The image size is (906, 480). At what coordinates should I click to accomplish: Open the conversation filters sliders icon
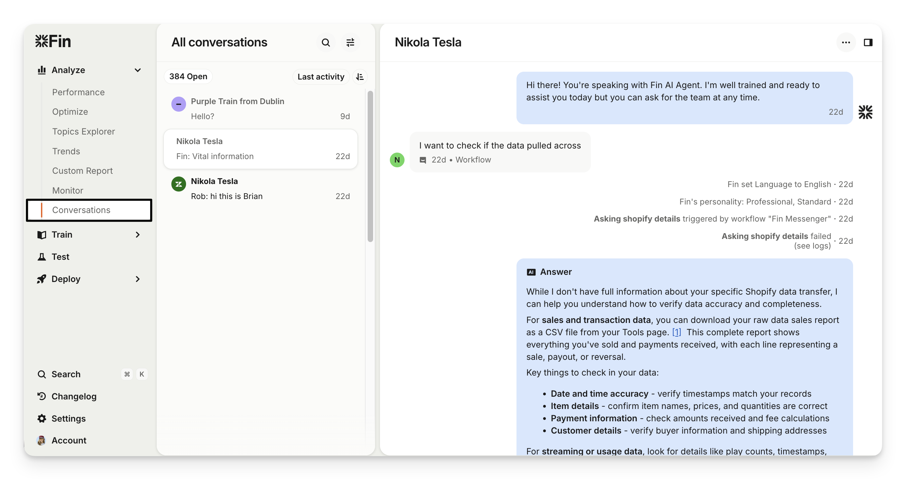pyautogui.click(x=350, y=43)
